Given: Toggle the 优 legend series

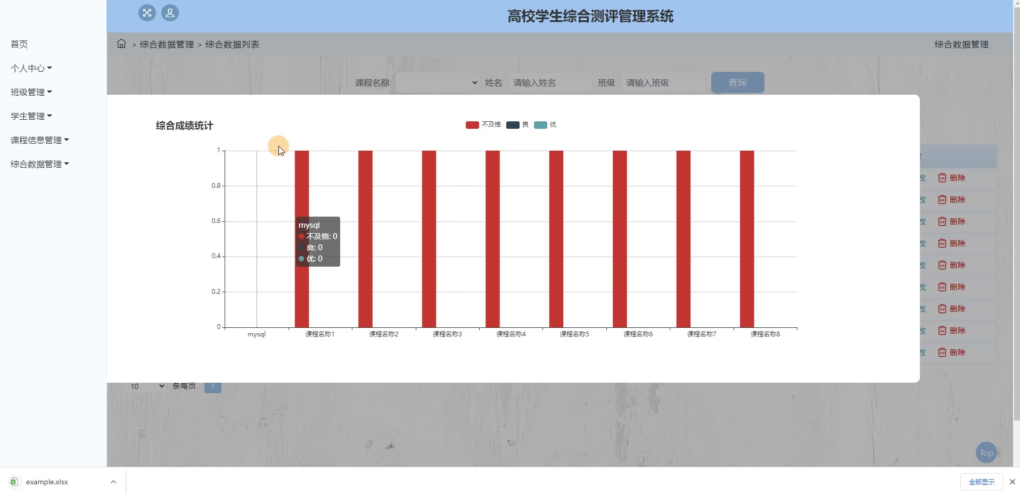Looking at the screenshot, I should click(545, 125).
